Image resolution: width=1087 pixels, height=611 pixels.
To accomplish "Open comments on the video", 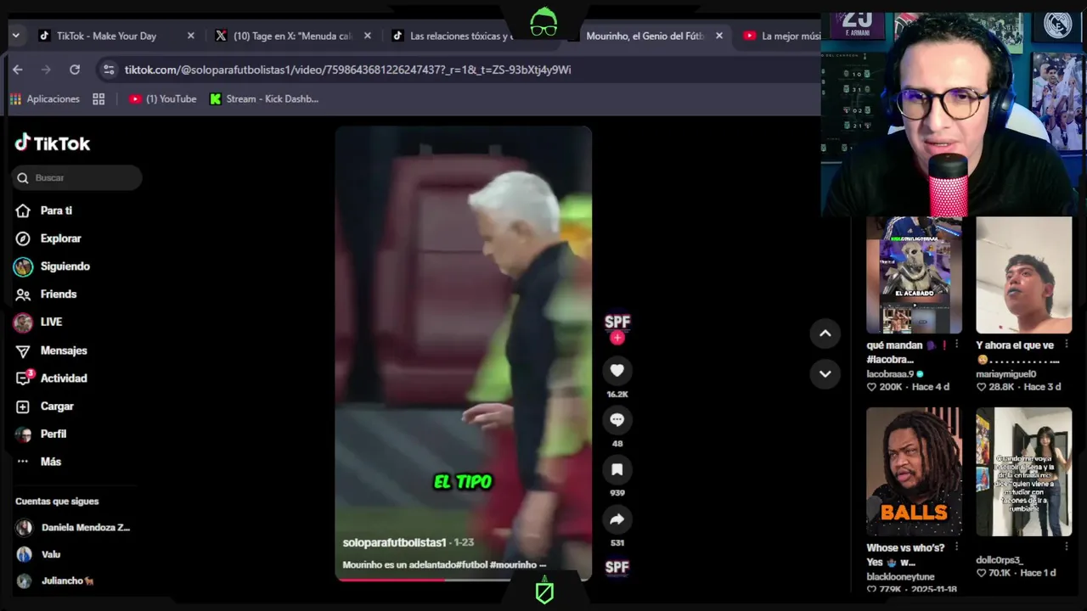I will (x=617, y=419).
